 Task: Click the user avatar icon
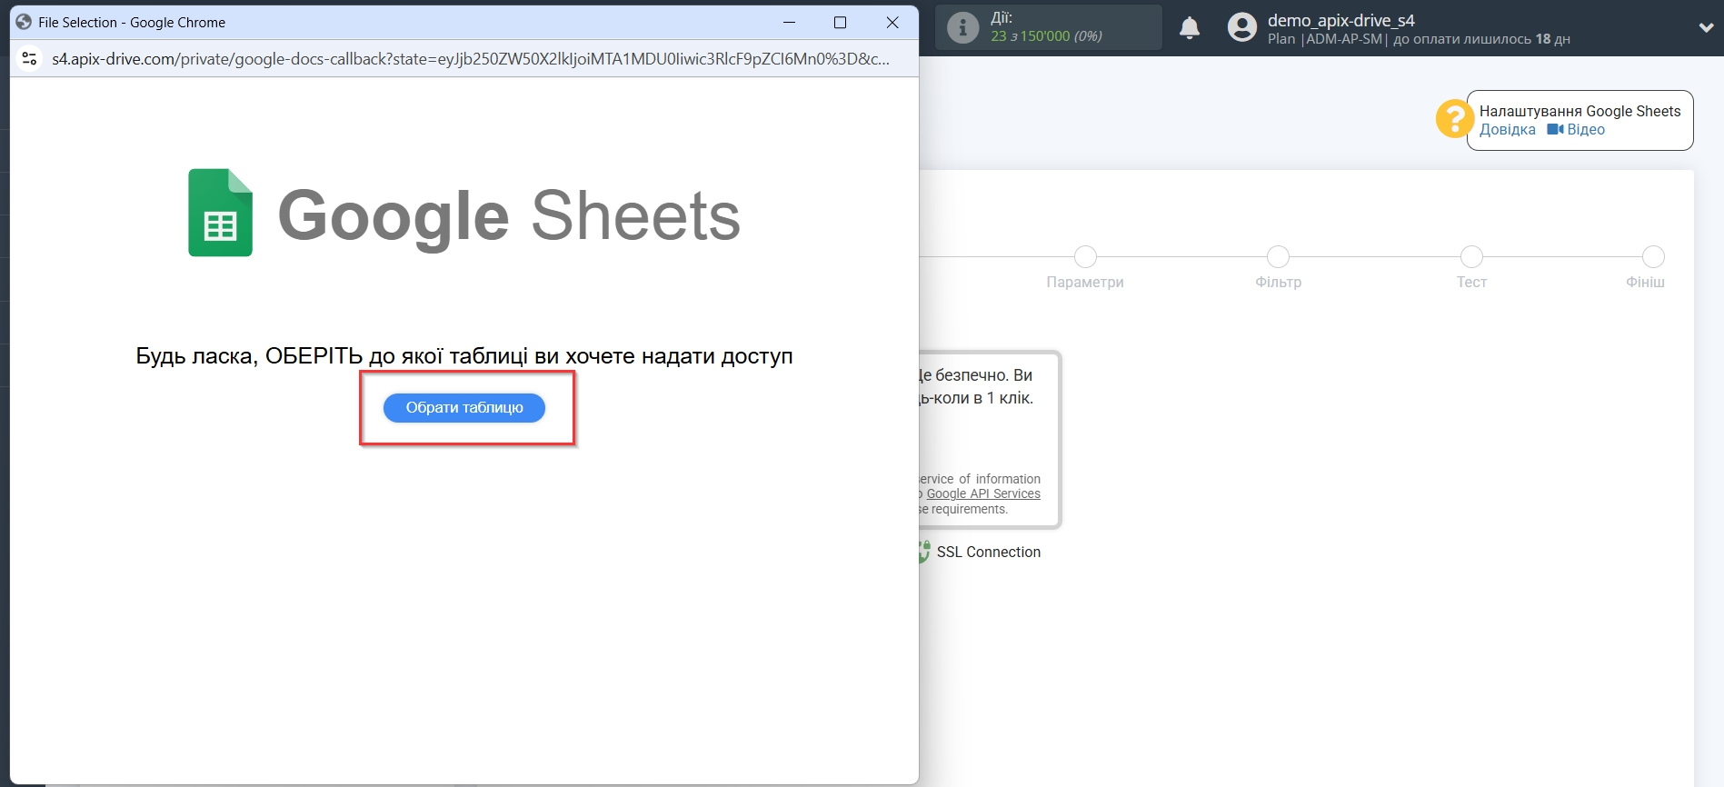pyautogui.click(x=1241, y=27)
